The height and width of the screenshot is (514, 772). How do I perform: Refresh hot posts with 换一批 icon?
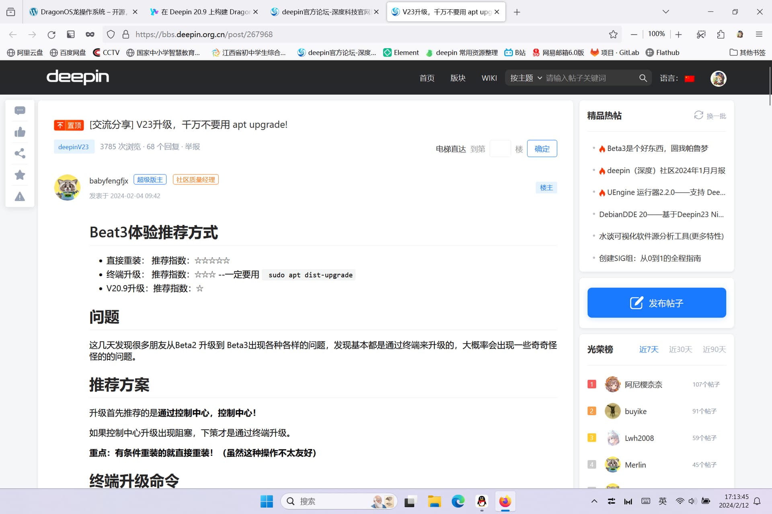pyautogui.click(x=698, y=116)
